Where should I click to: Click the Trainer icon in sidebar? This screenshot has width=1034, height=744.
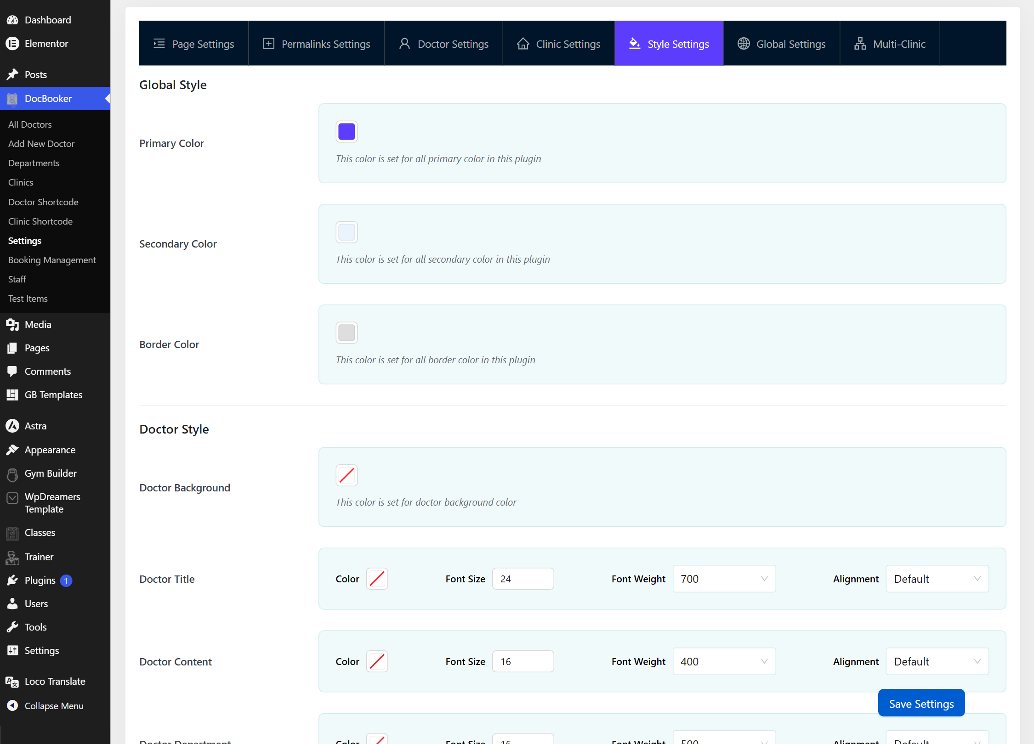click(12, 557)
